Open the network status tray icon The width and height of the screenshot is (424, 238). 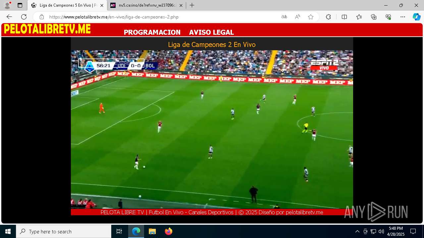pos(373,231)
